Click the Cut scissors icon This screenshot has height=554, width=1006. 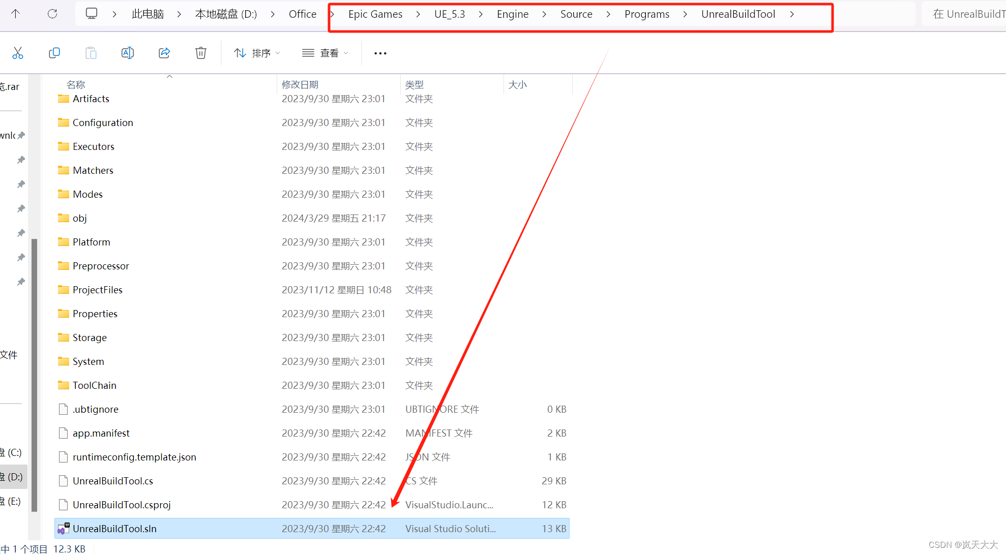[18, 53]
